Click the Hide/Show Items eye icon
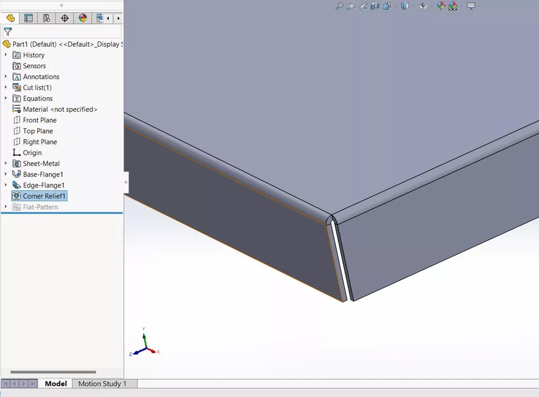 tap(423, 6)
